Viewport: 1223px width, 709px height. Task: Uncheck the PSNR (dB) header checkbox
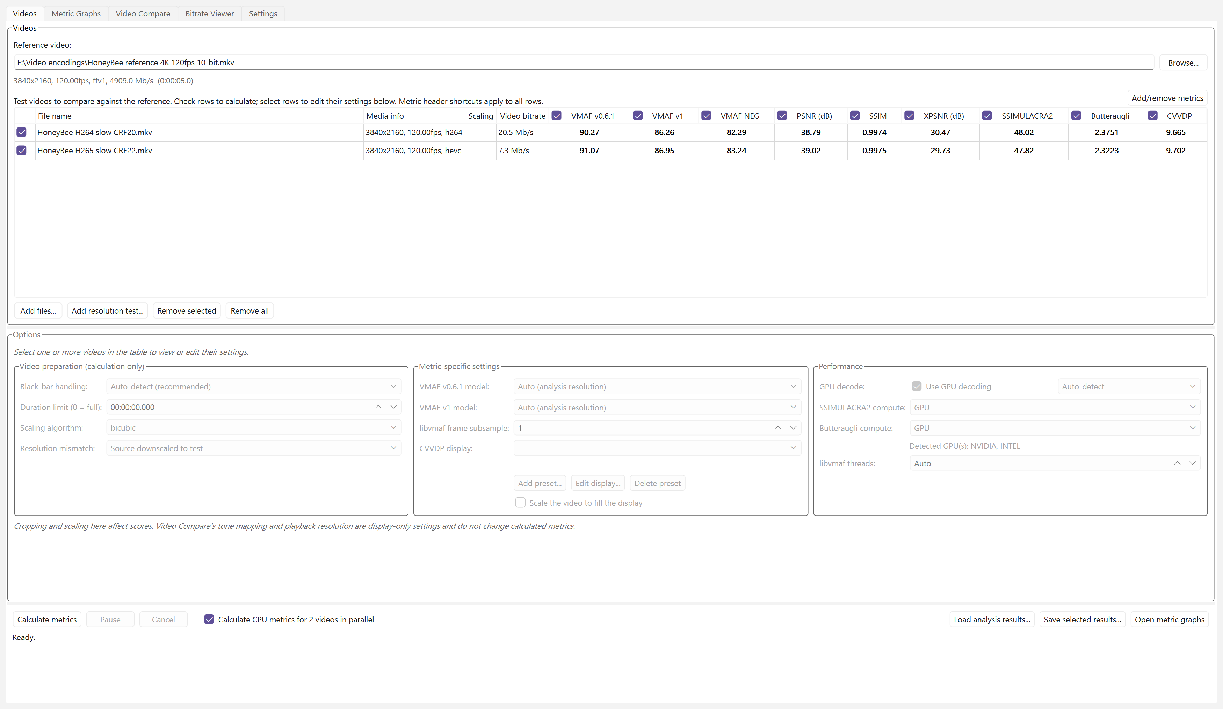coord(782,116)
